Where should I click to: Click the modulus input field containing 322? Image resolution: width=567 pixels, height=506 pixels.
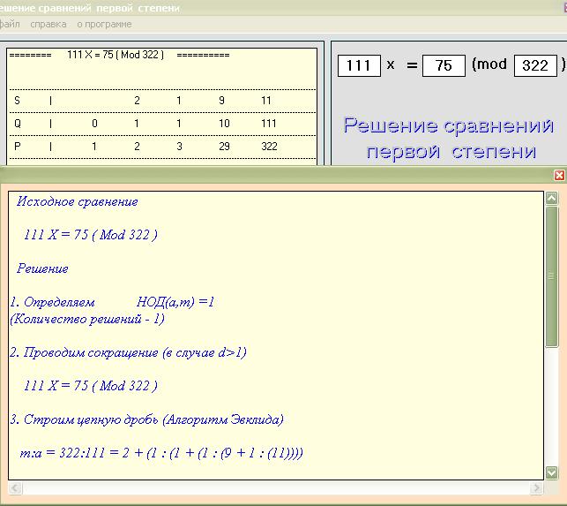pos(535,65)
